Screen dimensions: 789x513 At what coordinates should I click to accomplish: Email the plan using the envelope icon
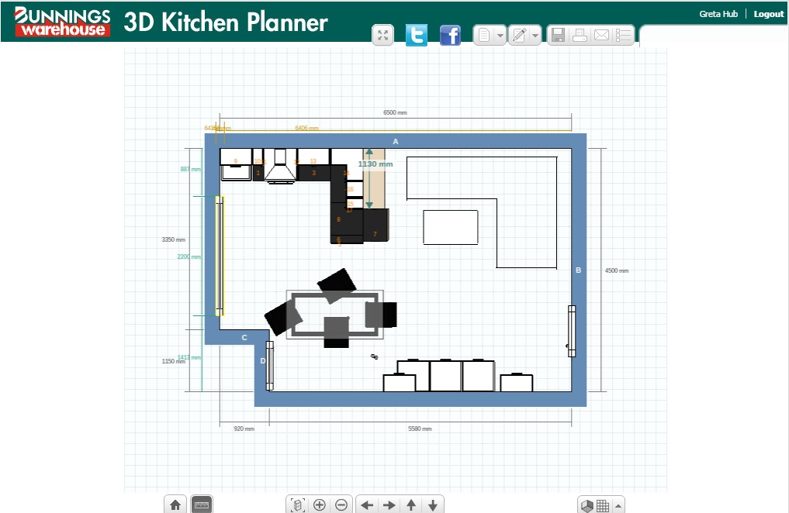(x=601, y=35)
